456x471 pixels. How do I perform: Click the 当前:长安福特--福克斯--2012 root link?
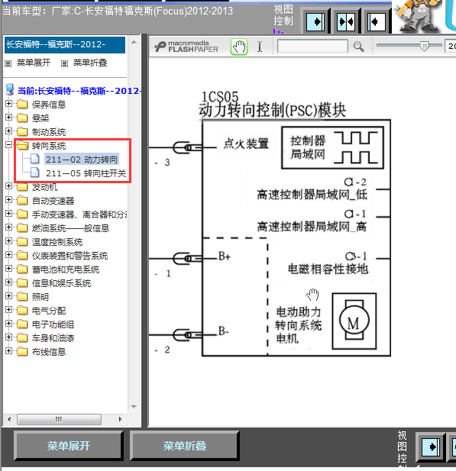[x=79, y=91]
